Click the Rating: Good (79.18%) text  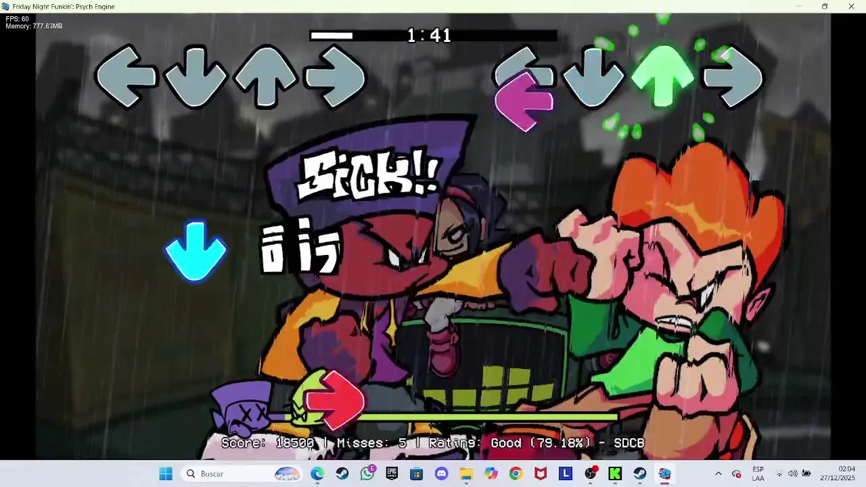(508, 443)
